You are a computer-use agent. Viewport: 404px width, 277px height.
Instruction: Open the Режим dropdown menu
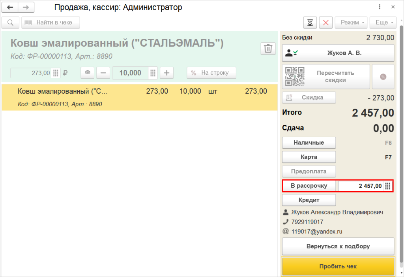351,23
